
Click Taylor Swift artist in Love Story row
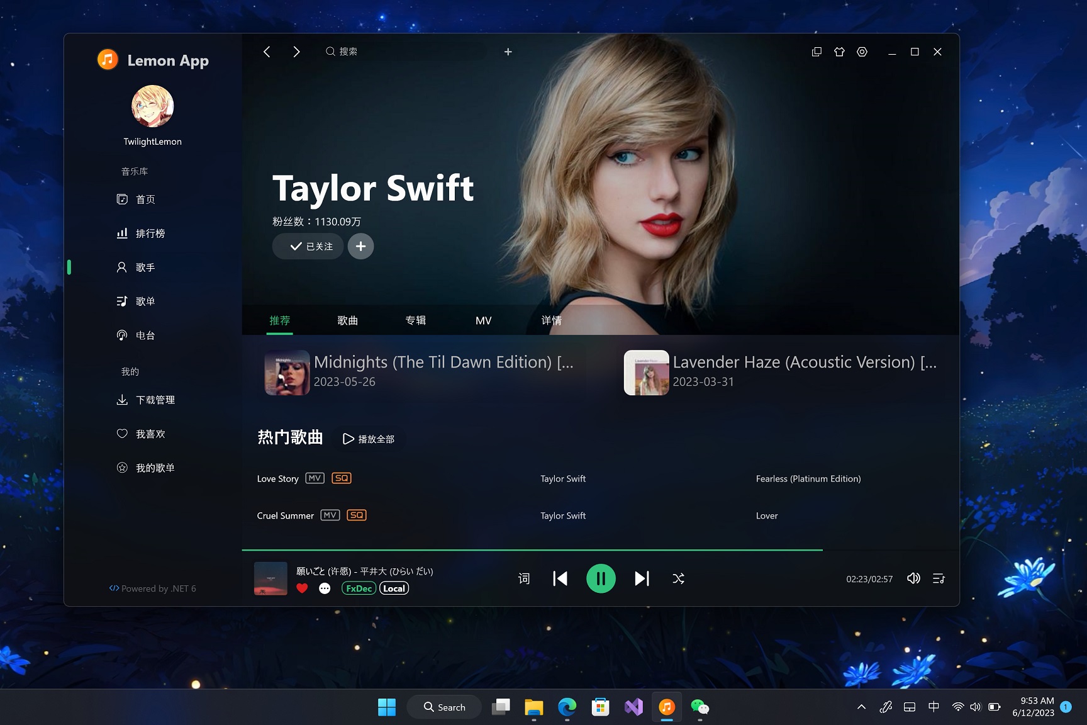563,479
